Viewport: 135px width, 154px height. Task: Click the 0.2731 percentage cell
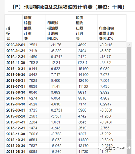pyautogui.click(x=63, y=110)
